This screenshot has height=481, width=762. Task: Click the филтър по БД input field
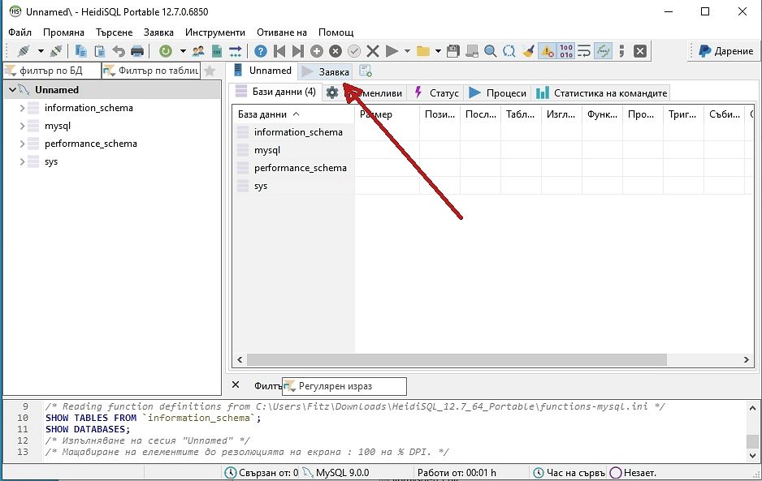(53, 71)
